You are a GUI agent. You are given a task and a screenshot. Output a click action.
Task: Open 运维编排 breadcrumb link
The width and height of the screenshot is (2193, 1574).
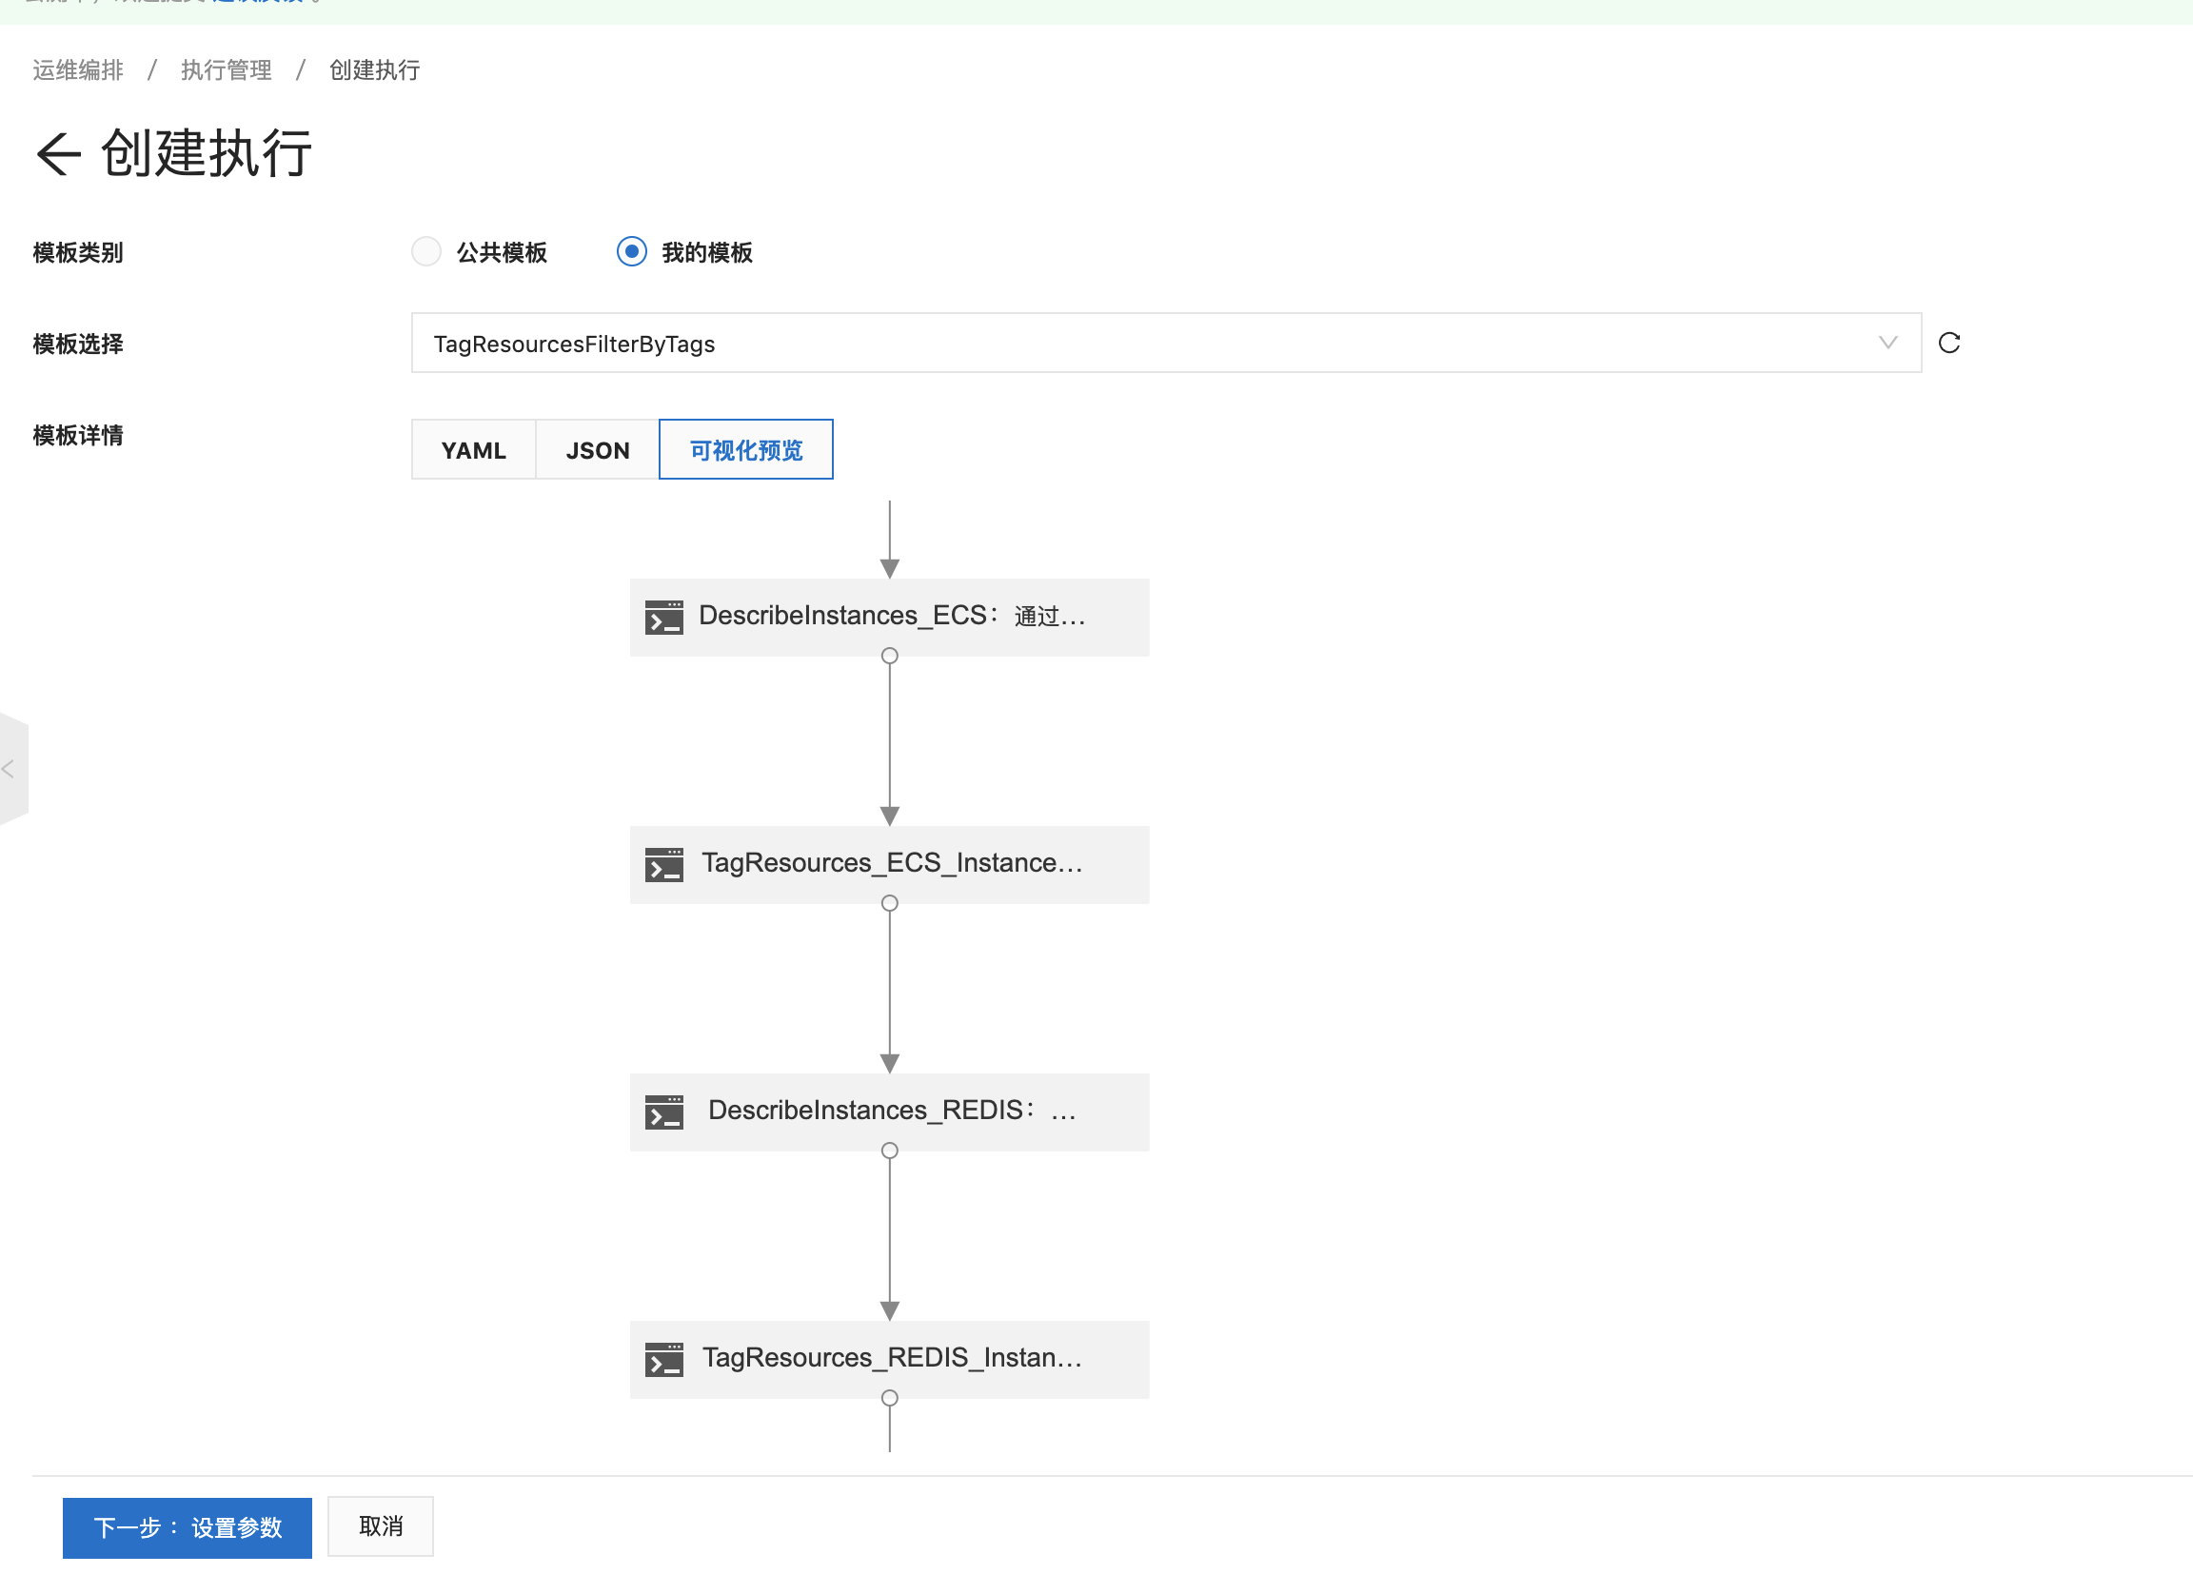78,70
